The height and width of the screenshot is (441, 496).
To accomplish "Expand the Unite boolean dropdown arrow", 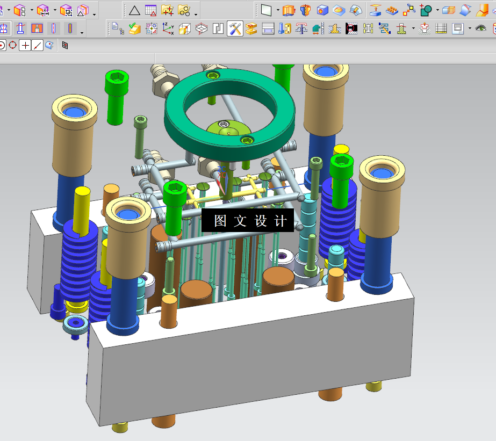I will pos(437,10).
